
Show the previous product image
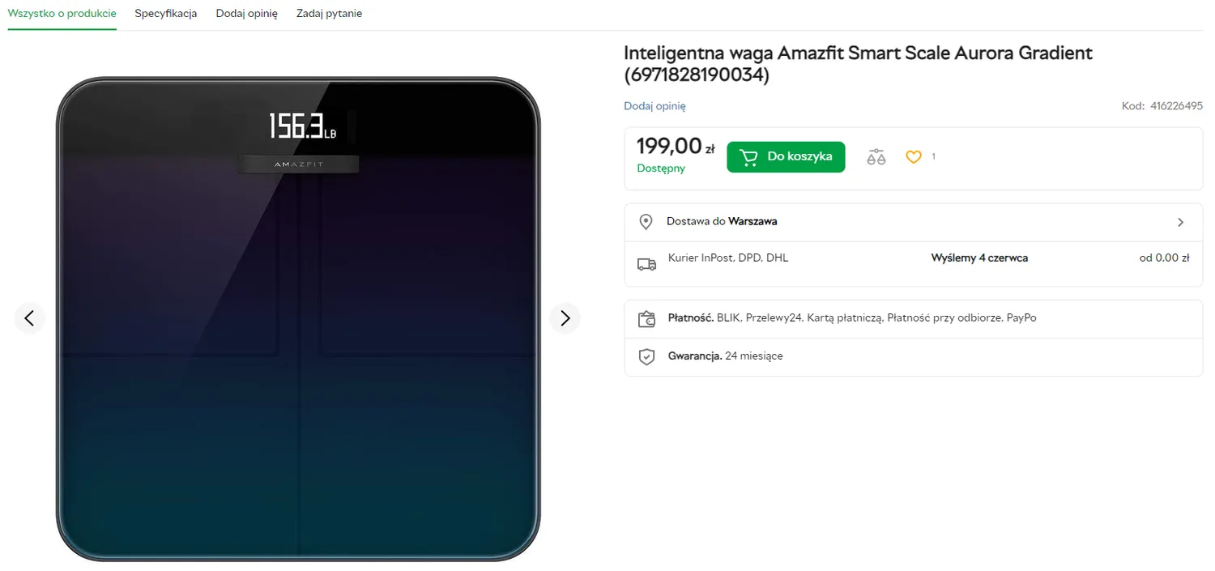tap(29, 318)
